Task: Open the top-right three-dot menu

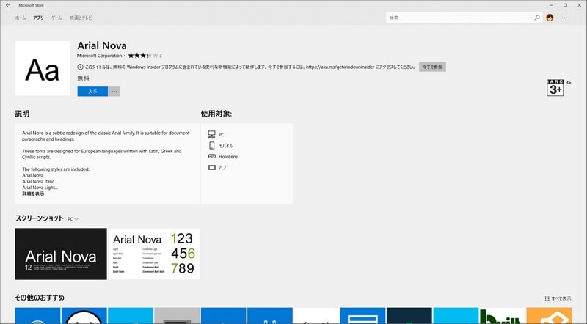Action: 564,18
